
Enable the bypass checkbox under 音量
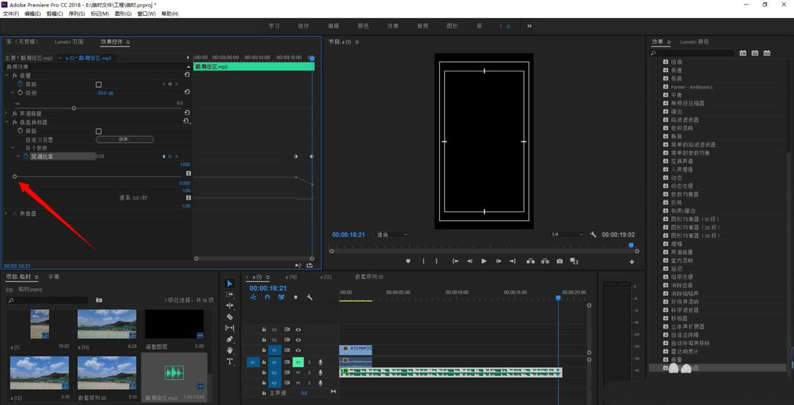[99, 85]
